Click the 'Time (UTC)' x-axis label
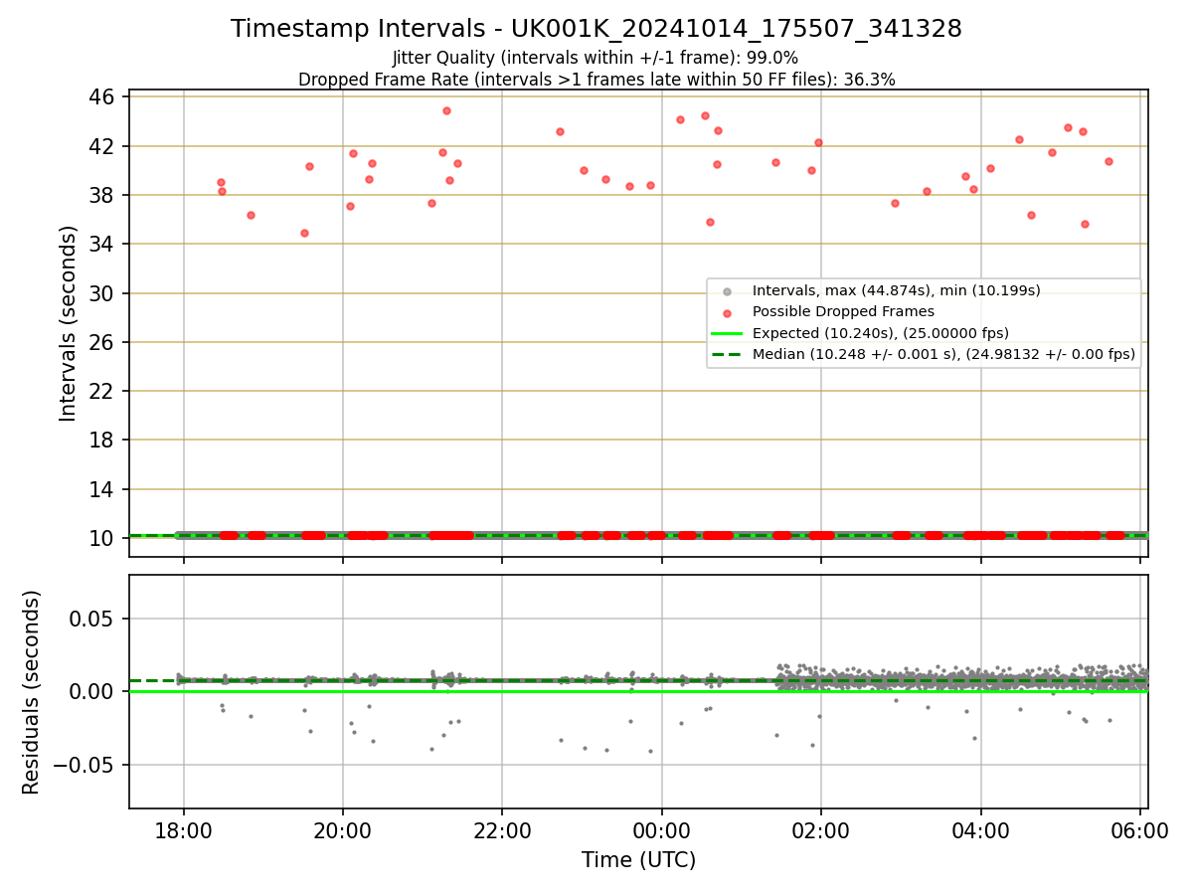The image size is (1193, 895). click(x=638, y=860)
